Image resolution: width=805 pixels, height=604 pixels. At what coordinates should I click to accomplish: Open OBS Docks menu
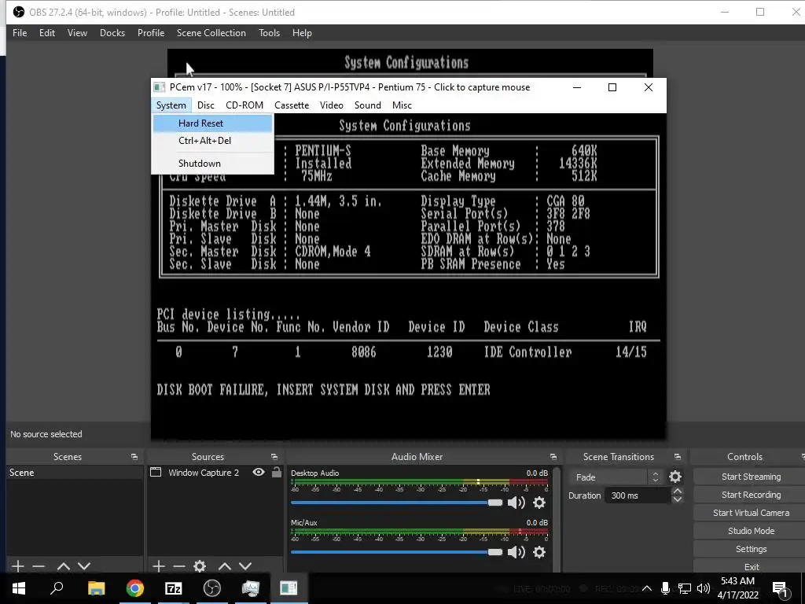(x=112, y=33)
